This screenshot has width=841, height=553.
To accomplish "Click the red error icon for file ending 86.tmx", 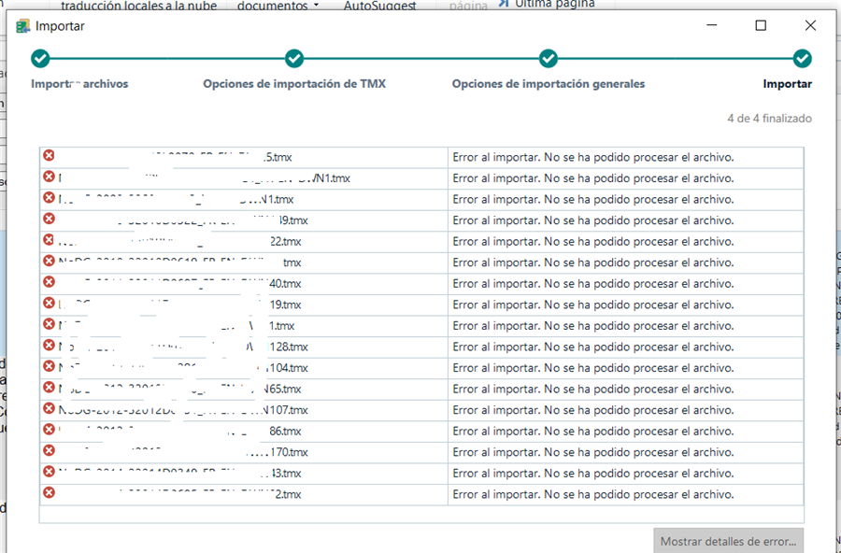I will click(x=49, y=430).
